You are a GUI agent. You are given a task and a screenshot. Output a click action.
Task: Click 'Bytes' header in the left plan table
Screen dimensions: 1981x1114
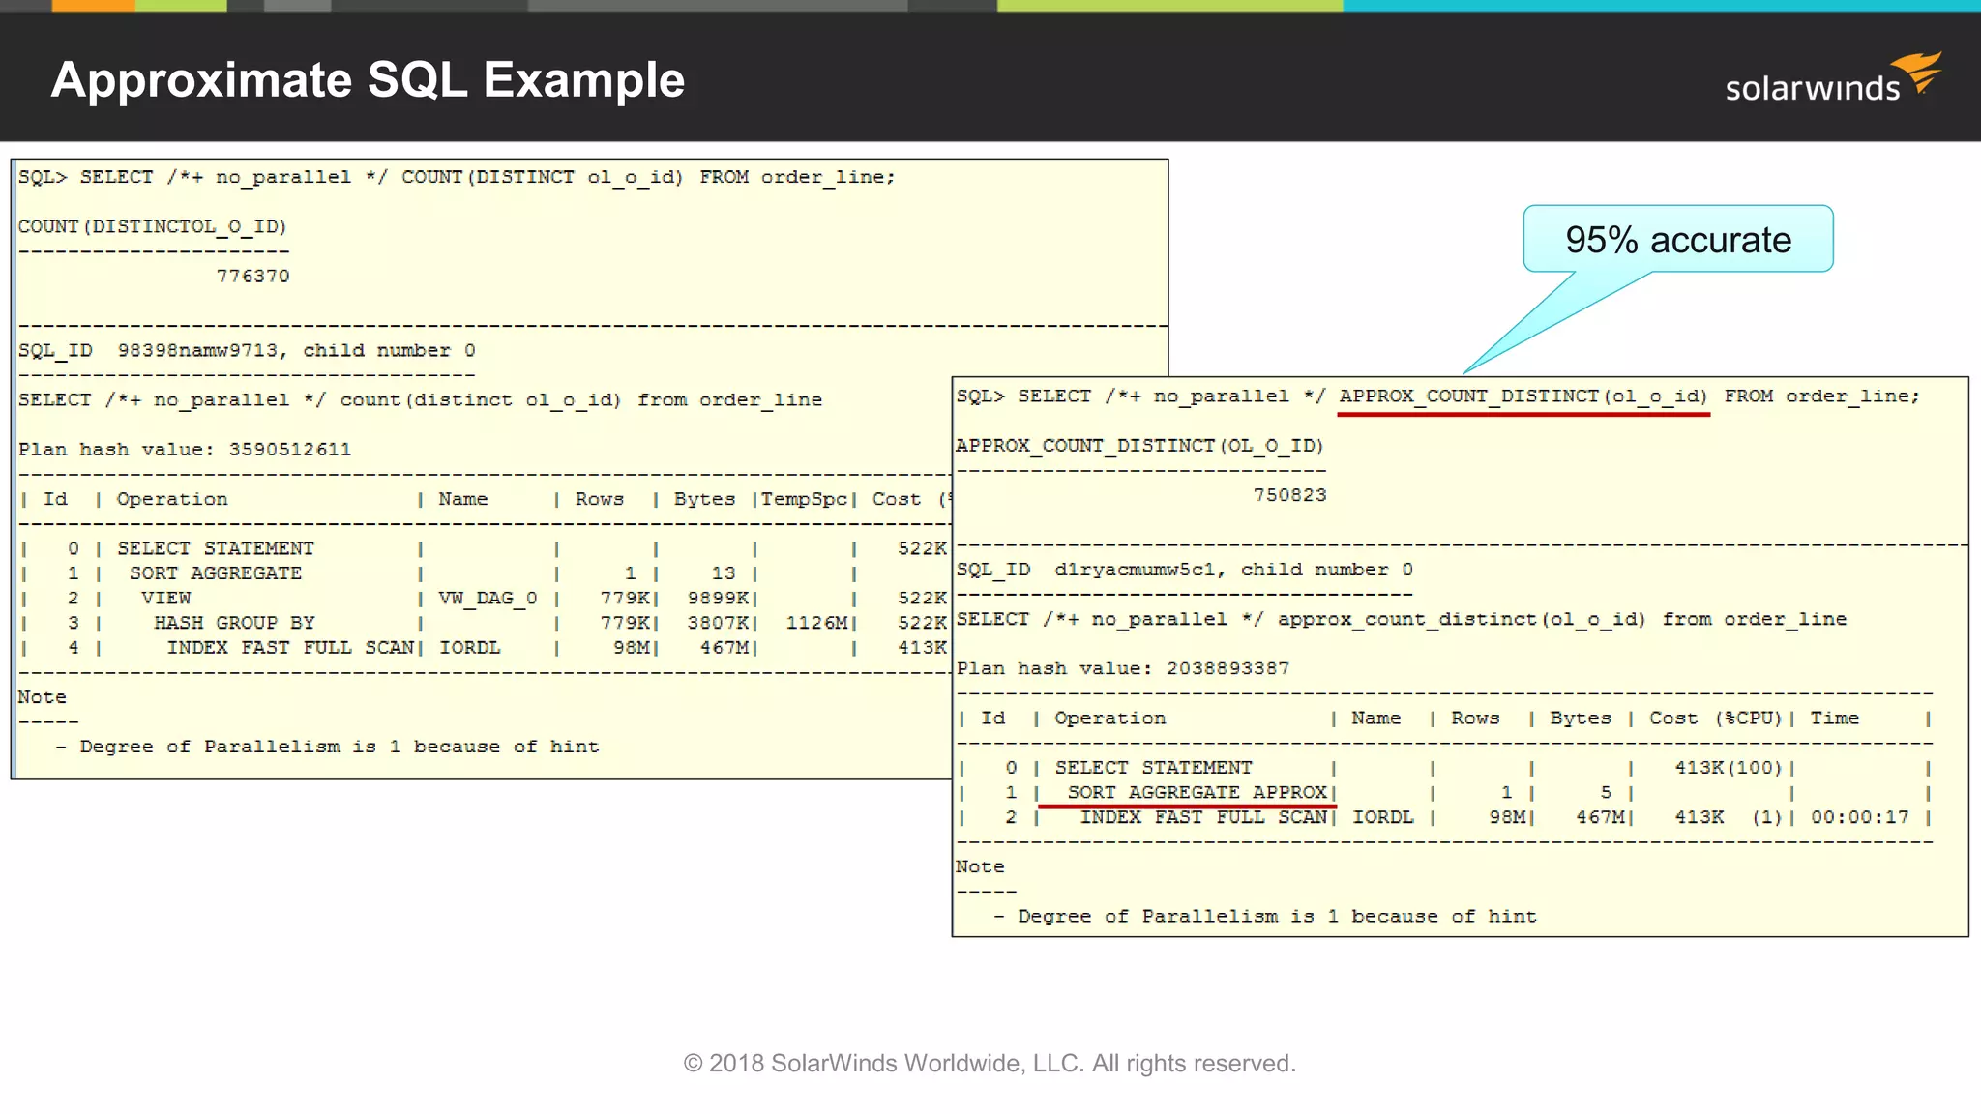click(x=704, y=500)
